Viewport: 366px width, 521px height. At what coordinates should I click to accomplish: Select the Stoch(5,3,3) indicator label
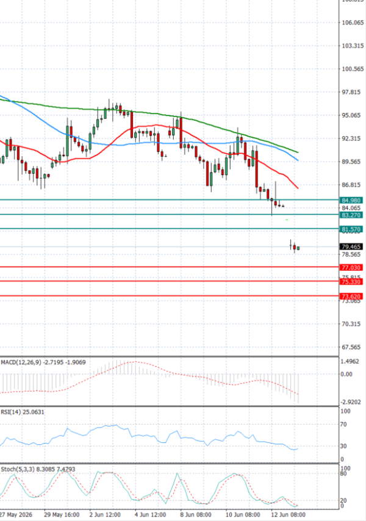(38, 469)
